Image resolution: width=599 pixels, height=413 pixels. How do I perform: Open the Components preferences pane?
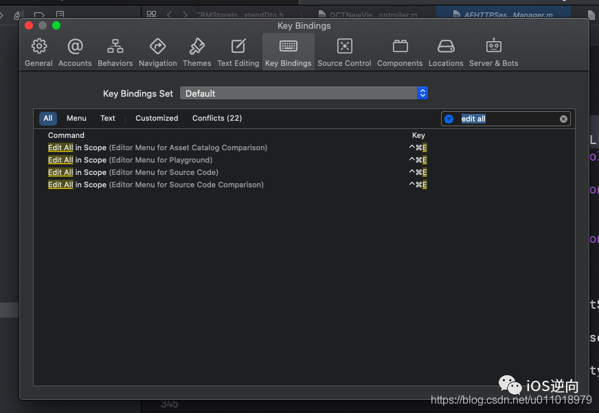click(400, 53)
